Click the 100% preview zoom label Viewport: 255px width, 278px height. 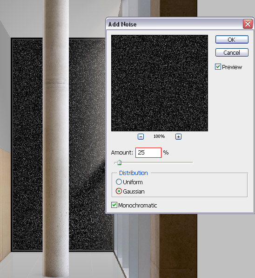pos(159,136)
